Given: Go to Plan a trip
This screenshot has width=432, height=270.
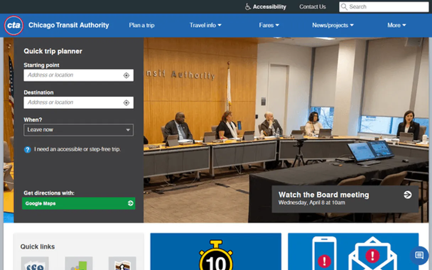Looking at the screenshot, I should [x=141, y=25].
